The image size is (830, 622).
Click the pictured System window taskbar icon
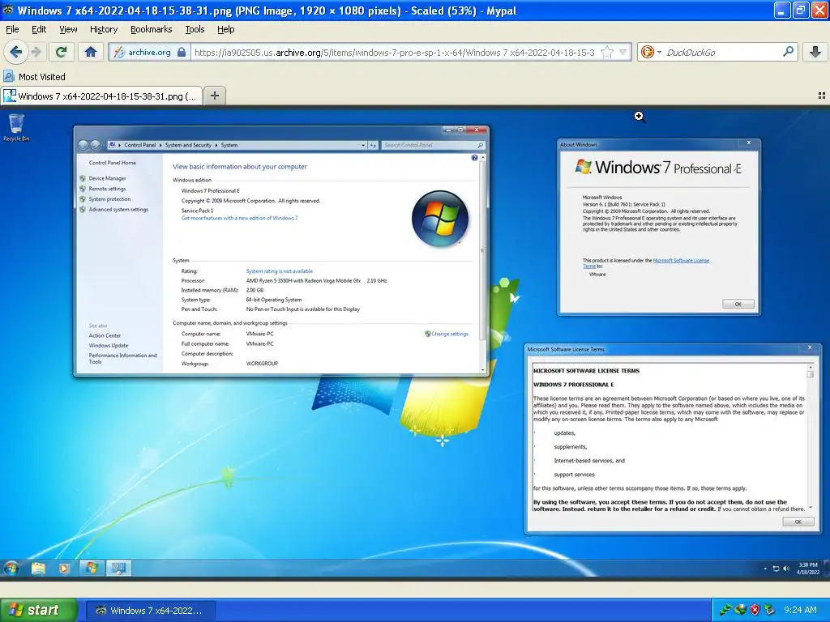pos(118,568)
